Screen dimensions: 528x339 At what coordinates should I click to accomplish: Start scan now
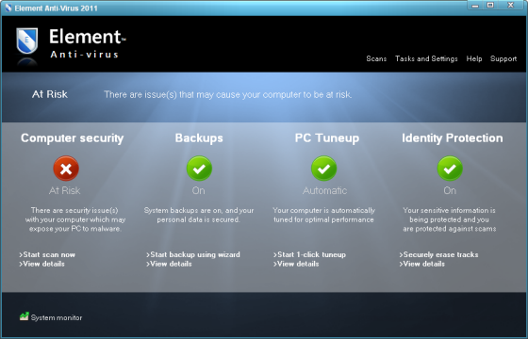point(47,254)
